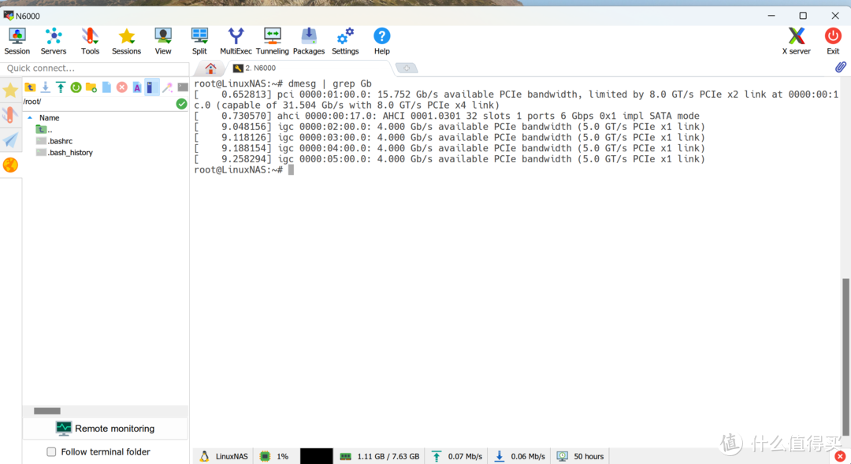851x464 pixels.
Task: Toggle Remote monitoring panel
Action: (x=106, y=428)
